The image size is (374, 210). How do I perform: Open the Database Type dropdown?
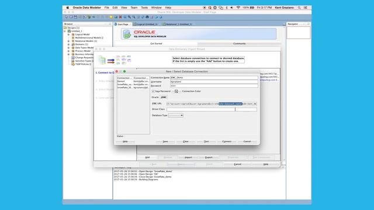[176, 116]
